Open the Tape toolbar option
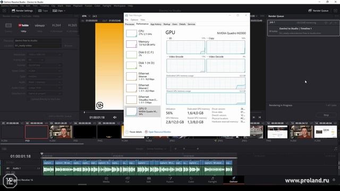 tap(43, 11)
